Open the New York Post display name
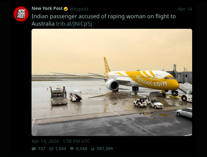The height and width of the screenshot is (157, 207). [x=47, y=9]
